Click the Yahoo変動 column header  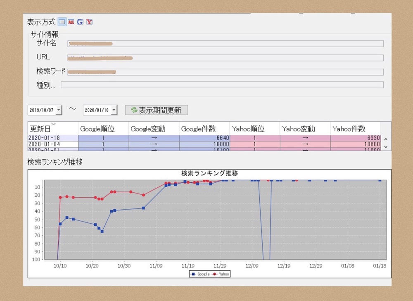(x=305, y=129)
